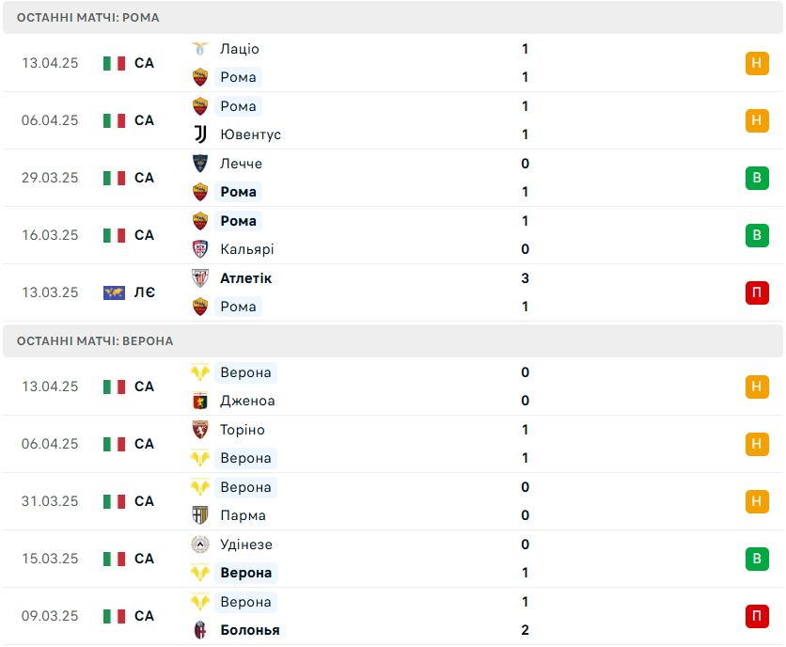Click the Cagliari club crest icon
Screen dimensions: 786x647
[x=200, y=249]
